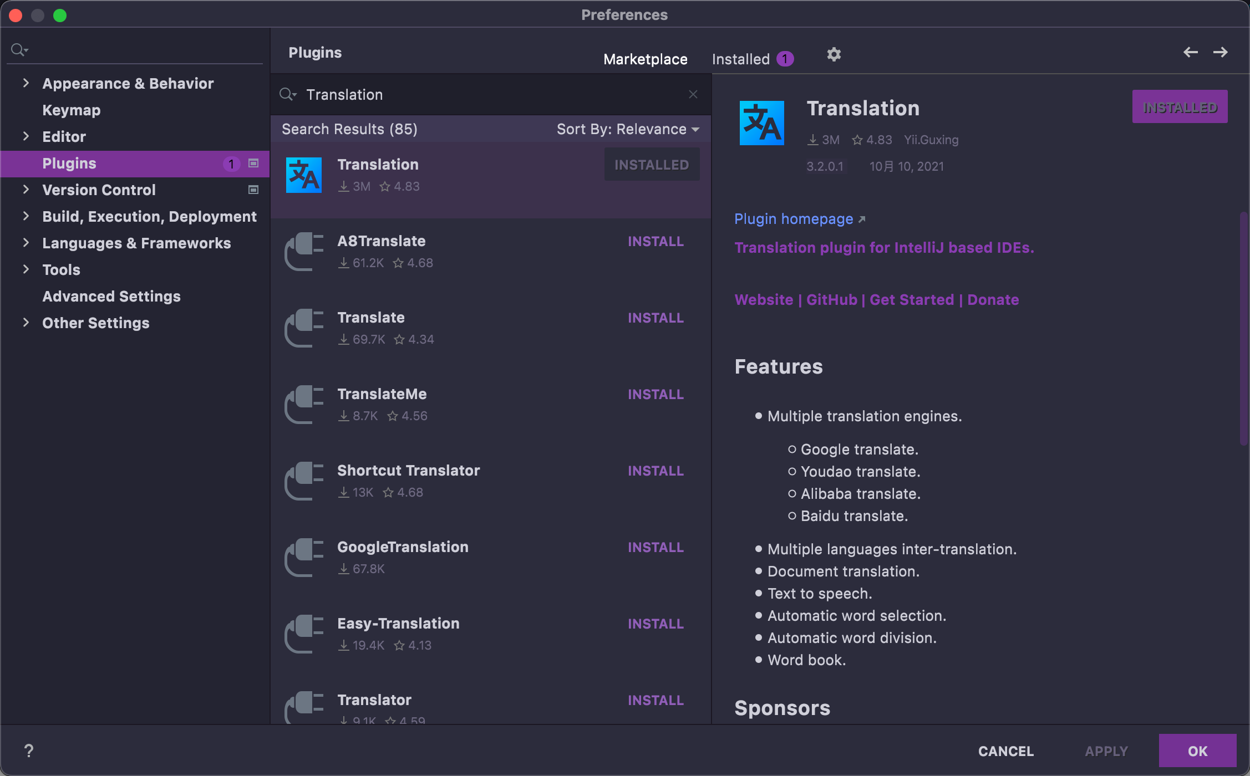Open the Sort By Relevance dropdown
This screenshot has width=1250, height=776.
click(627, 129)
